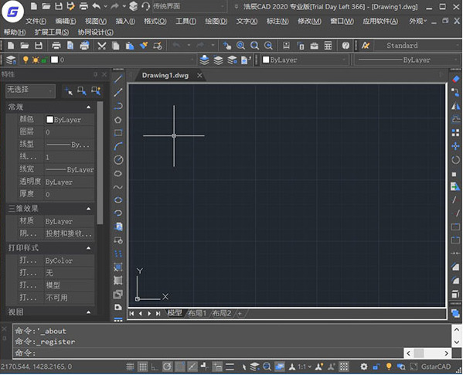Open the 绘图(D) menu
Viewport: 463px width, 375px height.
click(x=216, y=21)
